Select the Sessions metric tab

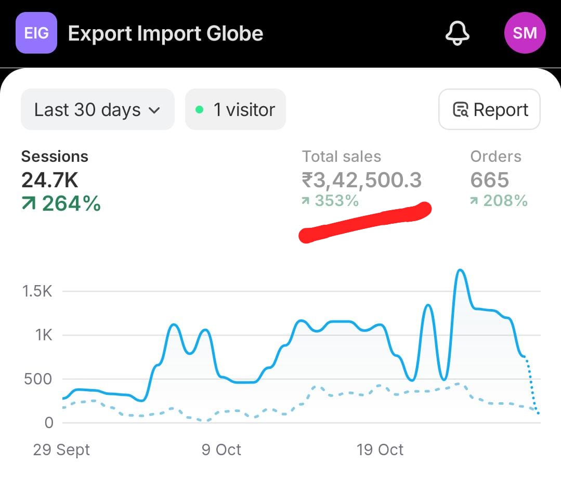coord(55,157)
